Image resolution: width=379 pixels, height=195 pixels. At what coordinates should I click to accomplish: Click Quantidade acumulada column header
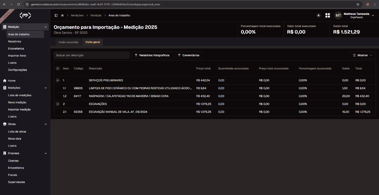click(233, 68)
